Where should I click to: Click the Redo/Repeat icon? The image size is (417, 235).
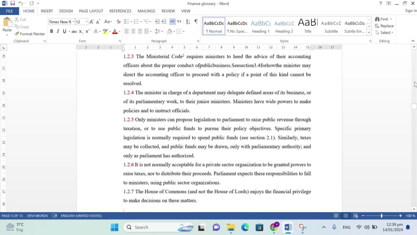32,3
